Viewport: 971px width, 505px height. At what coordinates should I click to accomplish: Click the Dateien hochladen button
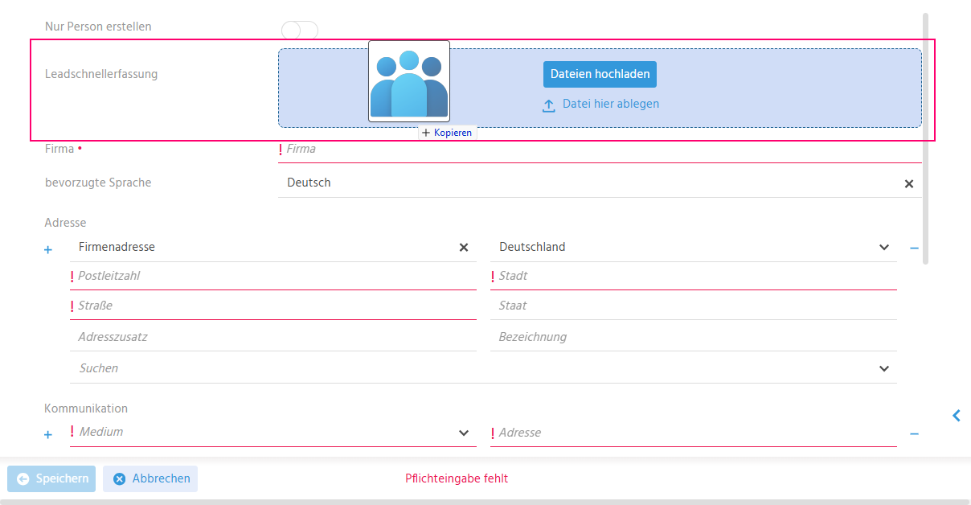(600, 74)
